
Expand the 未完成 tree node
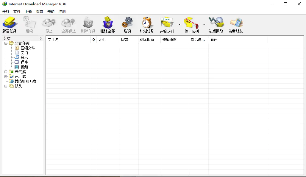click(x=6, y=72)
